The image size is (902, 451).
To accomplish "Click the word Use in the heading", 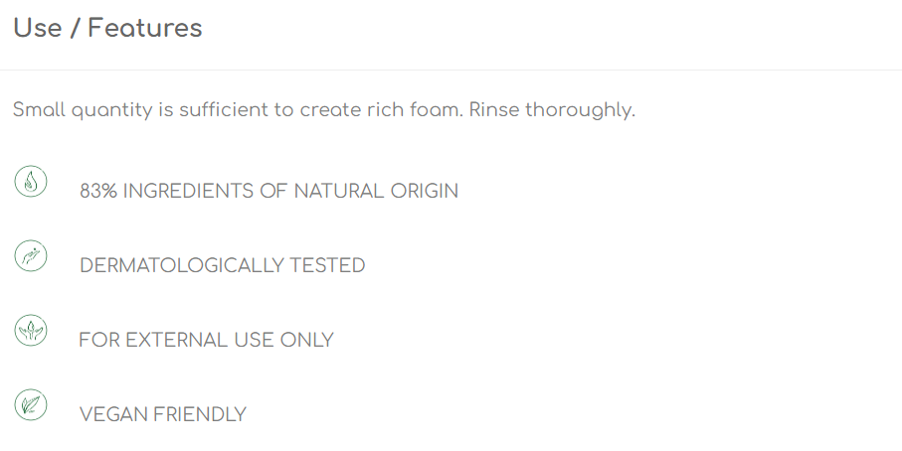I will [38, 28].
